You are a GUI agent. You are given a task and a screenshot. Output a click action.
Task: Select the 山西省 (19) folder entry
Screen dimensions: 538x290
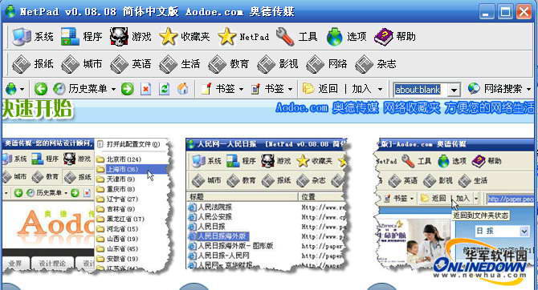tap(117, 239)
